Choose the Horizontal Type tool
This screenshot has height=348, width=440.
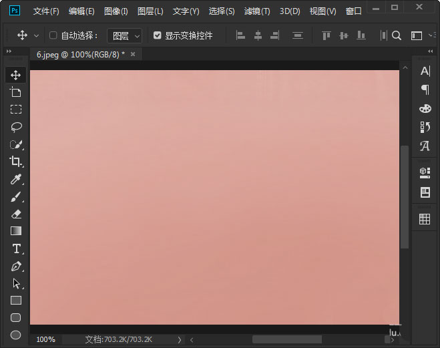click(16, 248)
